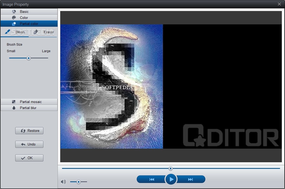This screenshot has width=285, height=189.
Task: Click the Color palette icon
Action: pyautogui.click(x=14, y=18)
